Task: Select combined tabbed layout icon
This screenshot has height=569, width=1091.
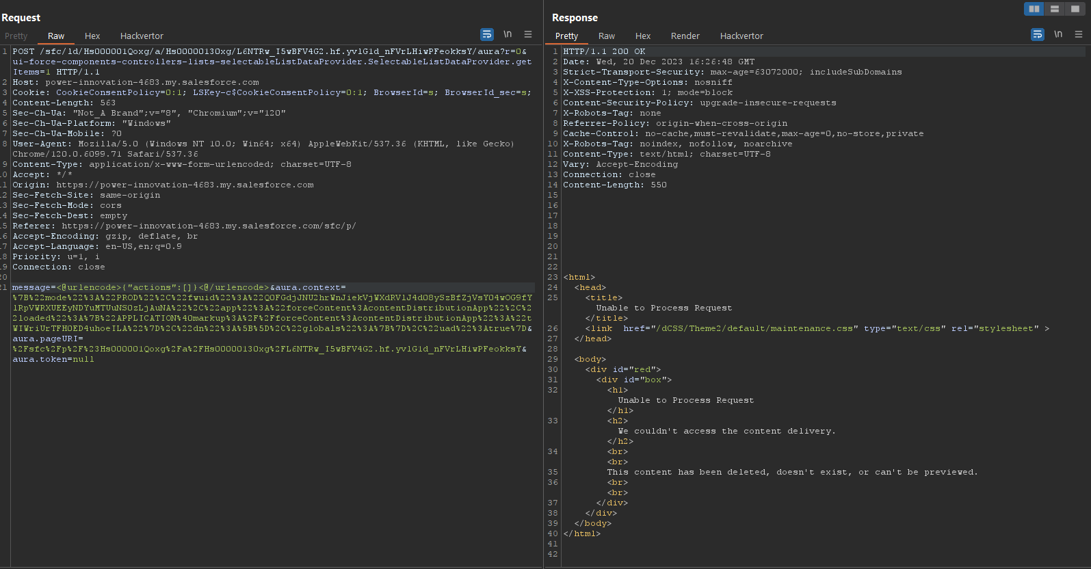Action: (x=1075, y=9)
